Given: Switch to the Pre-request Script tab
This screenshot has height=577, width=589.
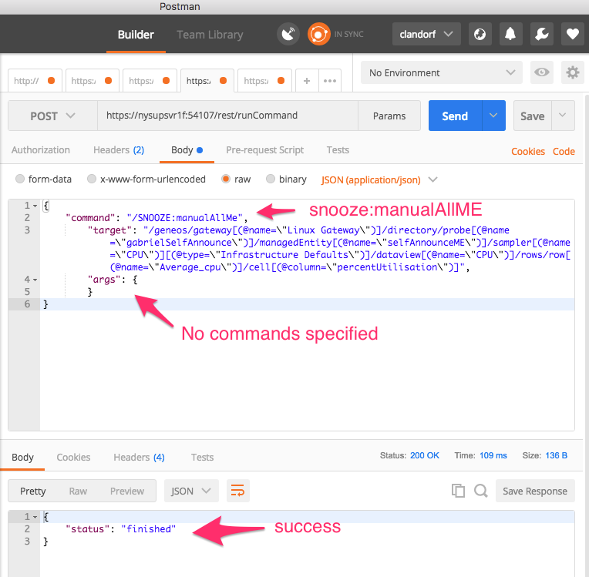Looking at the screenshot, I should point(264,150).
